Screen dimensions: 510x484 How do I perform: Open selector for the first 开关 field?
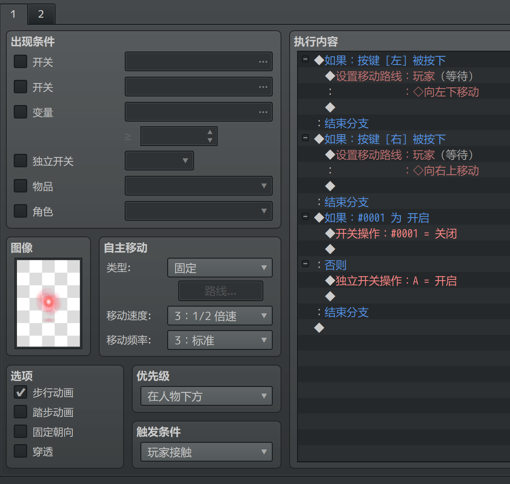199,61
